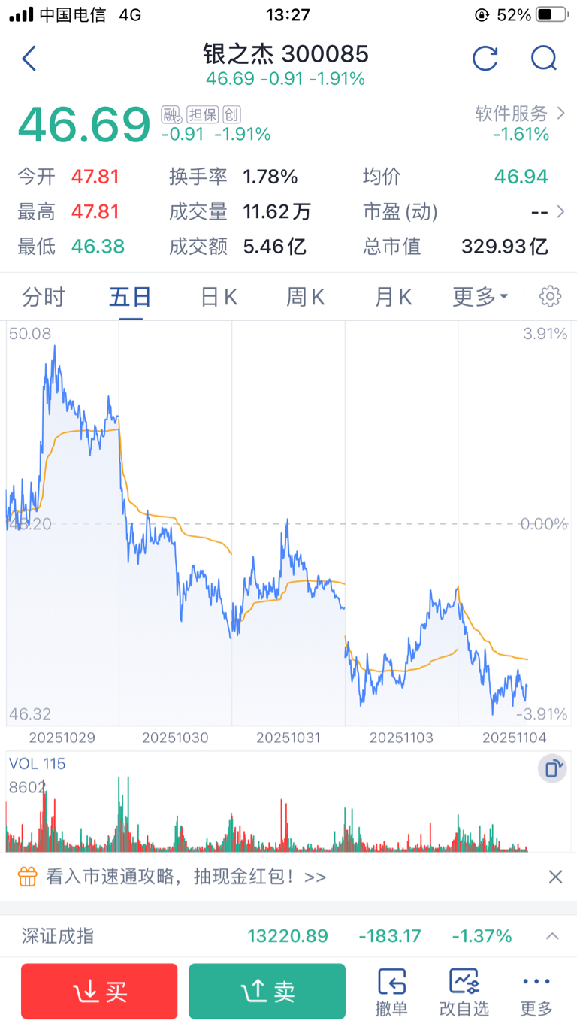
Task: Dismiss the promo banner with X
Action: 555,877
